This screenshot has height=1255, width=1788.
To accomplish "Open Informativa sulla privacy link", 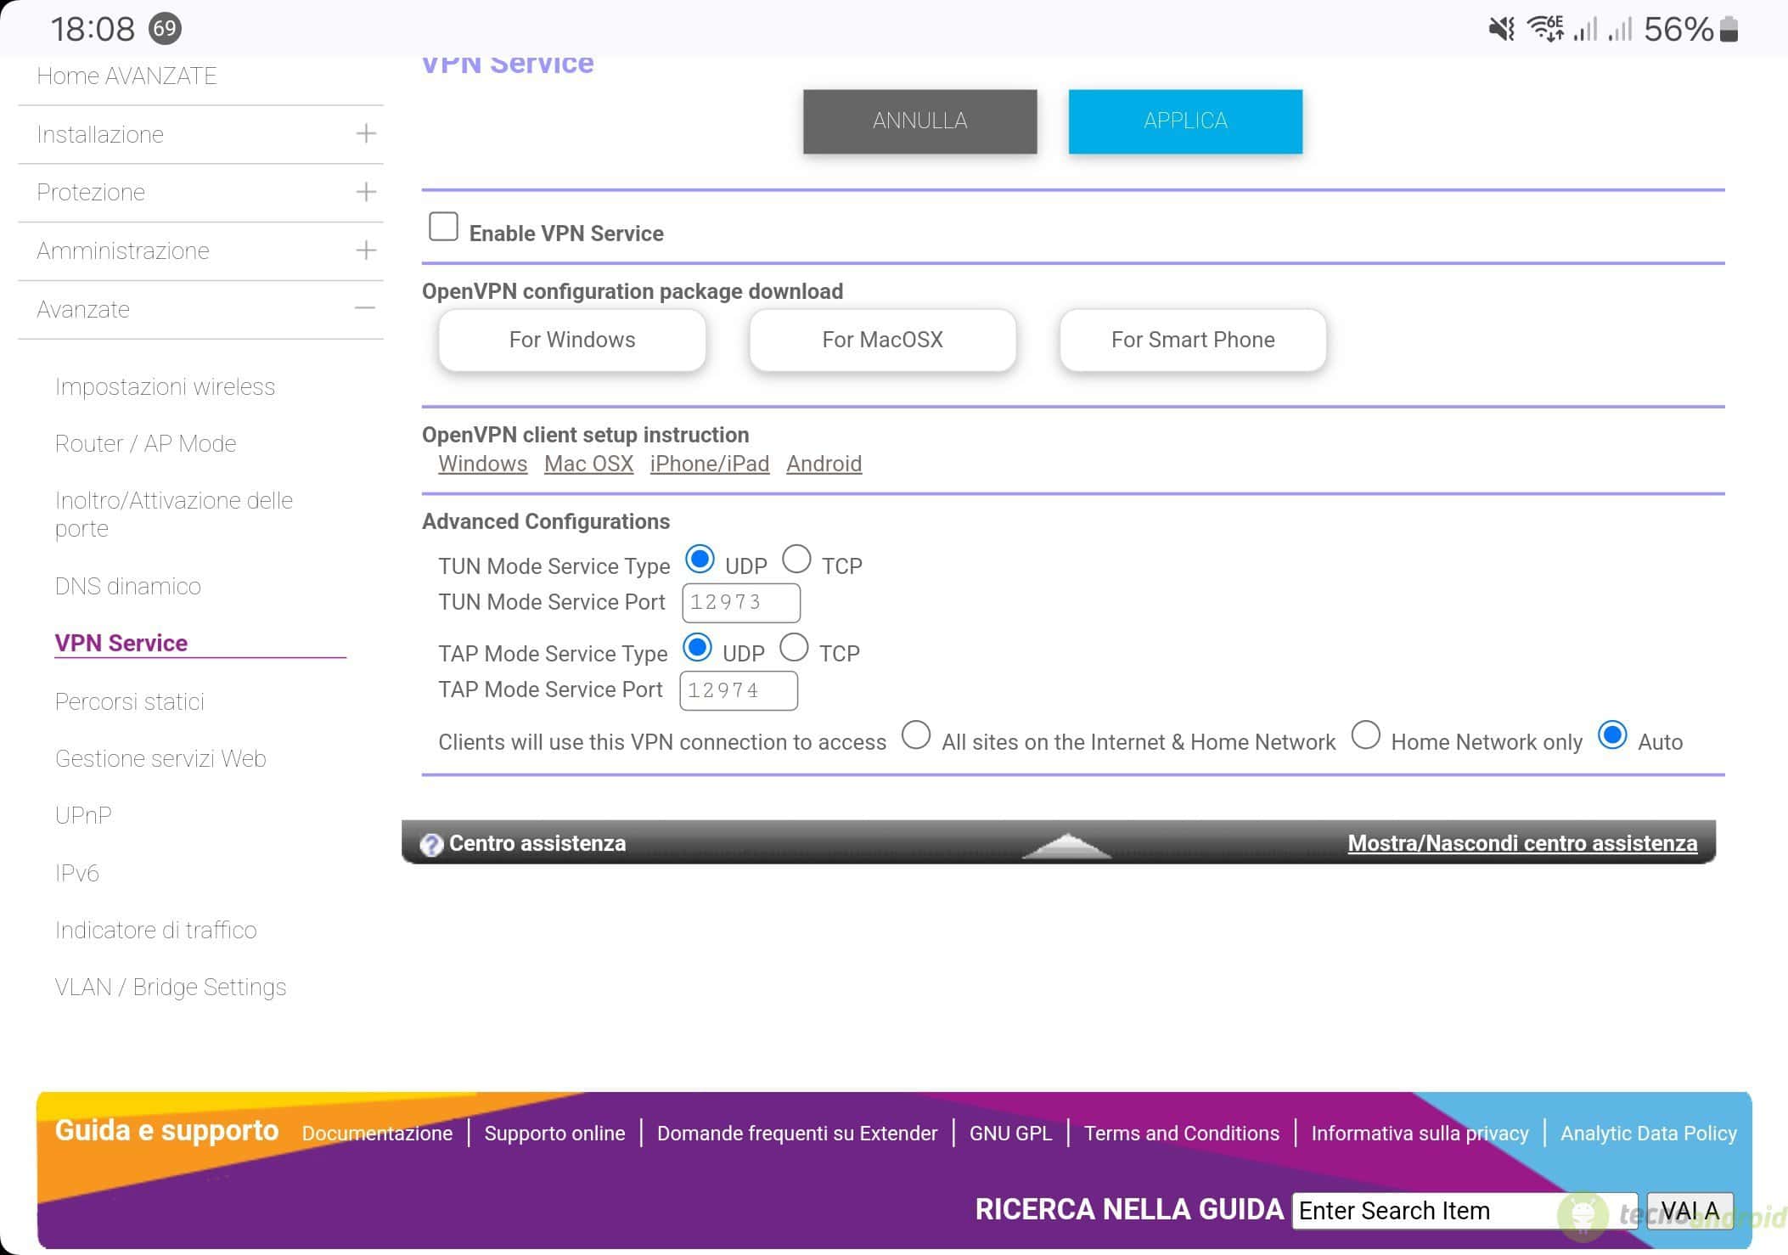I will (1420, 1134).
